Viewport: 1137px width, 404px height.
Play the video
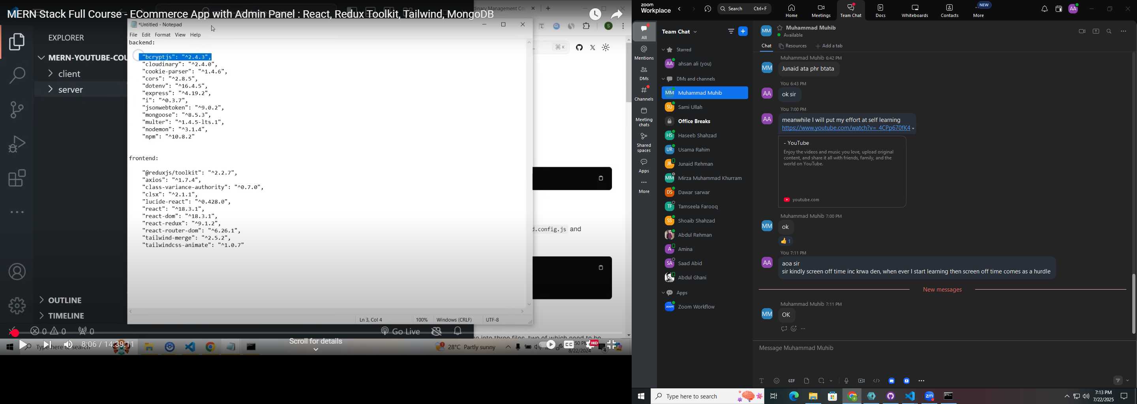coord(23,345)
